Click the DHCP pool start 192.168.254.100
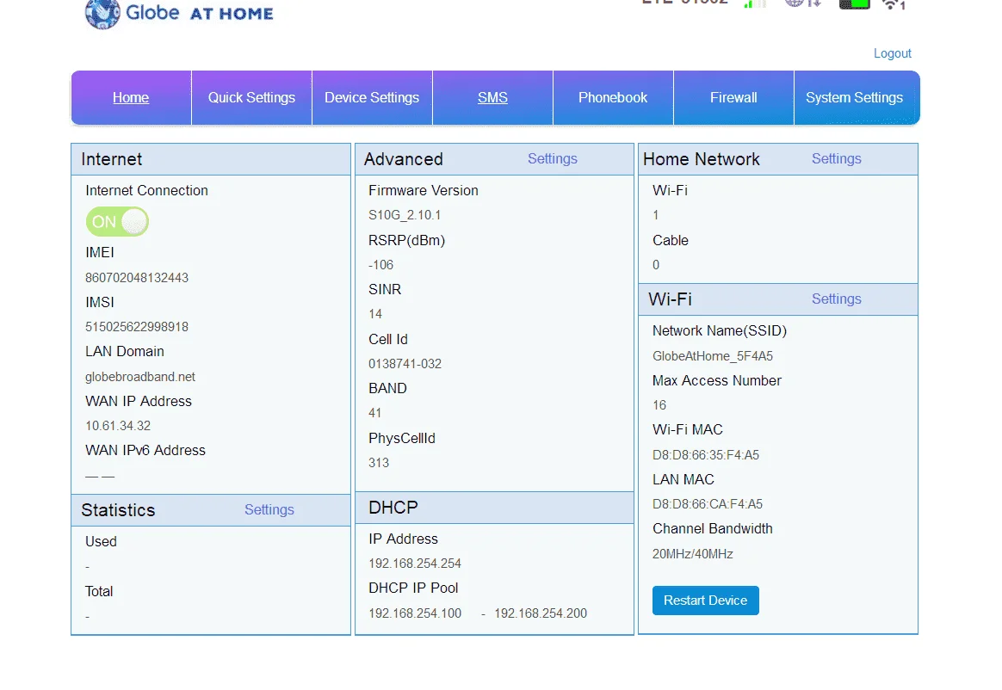 coord(415,613)
